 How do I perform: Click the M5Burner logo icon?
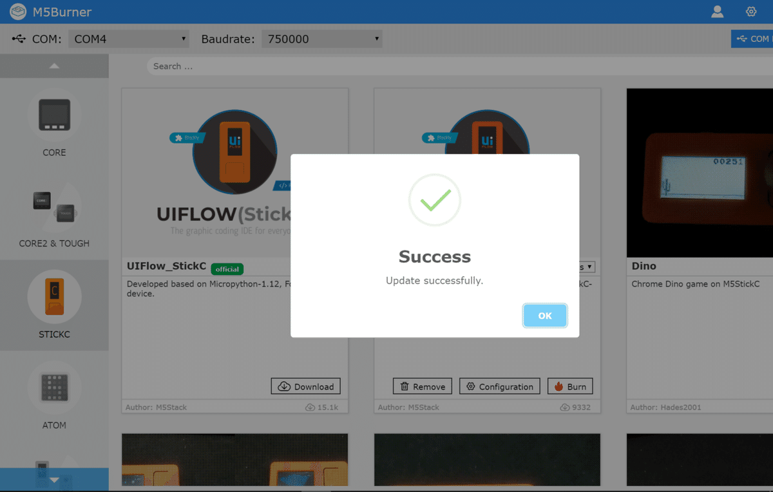[x=18, y=12]
